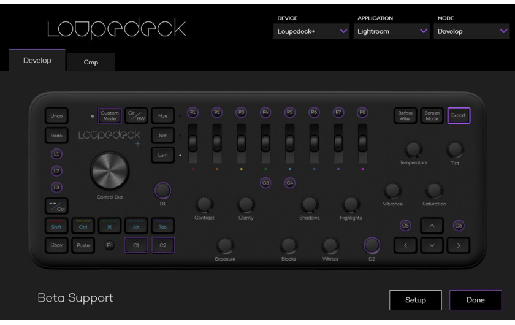Image resolution: width=515 pixels, height=325 pixels.
Task: Click the Vibrance knob
Action: coord(392,191)
